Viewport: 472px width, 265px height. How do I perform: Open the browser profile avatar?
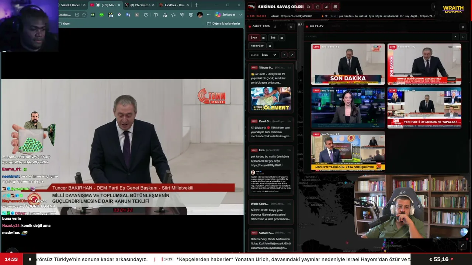point(200,15)
